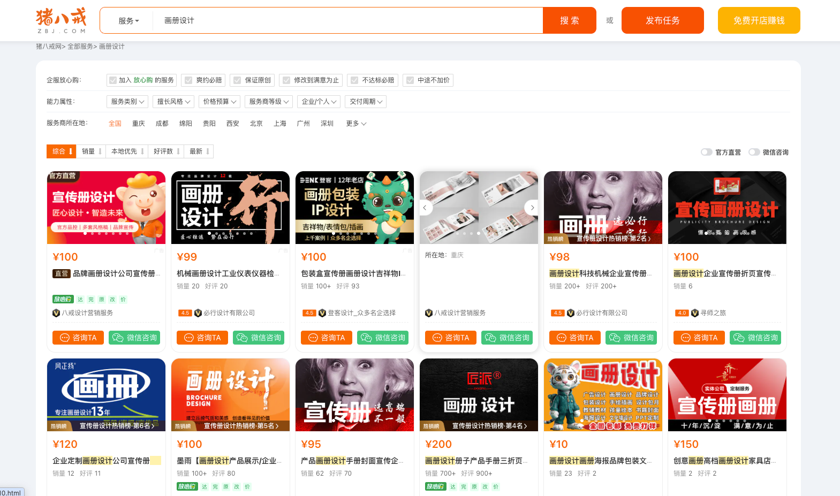840x496 pixels.
Task: Click the 4.5 rating badge for 登客设计
Action: 309,313
